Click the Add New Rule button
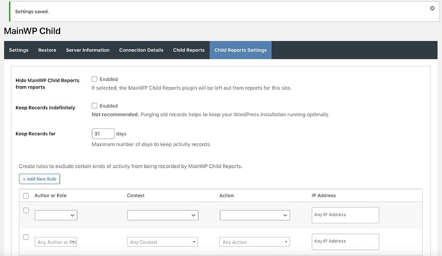This screenshot has width=442, height=256. (x=40, y=179)
